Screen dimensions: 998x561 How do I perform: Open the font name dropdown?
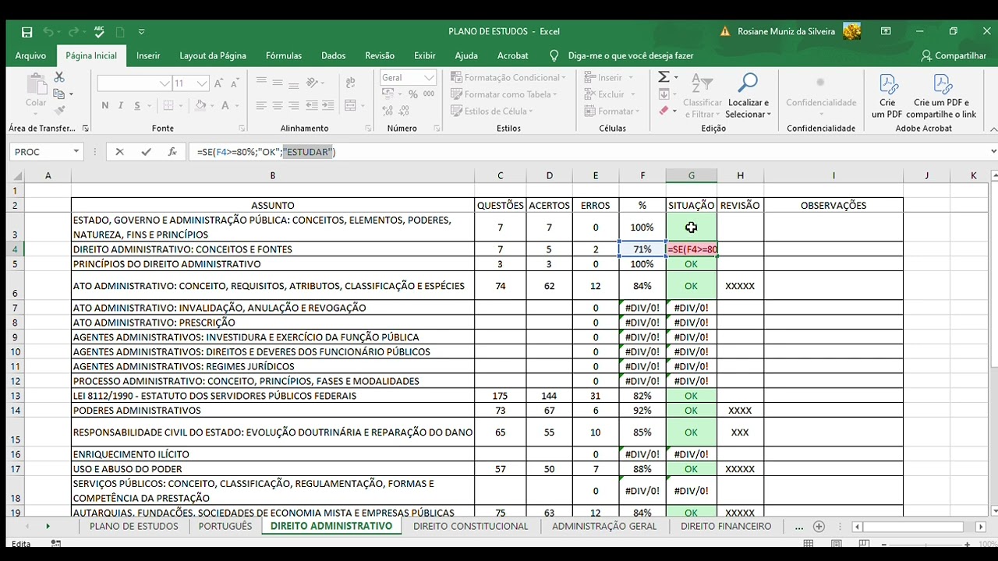pos(165,83)
